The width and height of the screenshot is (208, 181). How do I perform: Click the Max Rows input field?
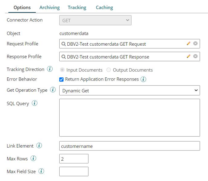click(74, 159)
